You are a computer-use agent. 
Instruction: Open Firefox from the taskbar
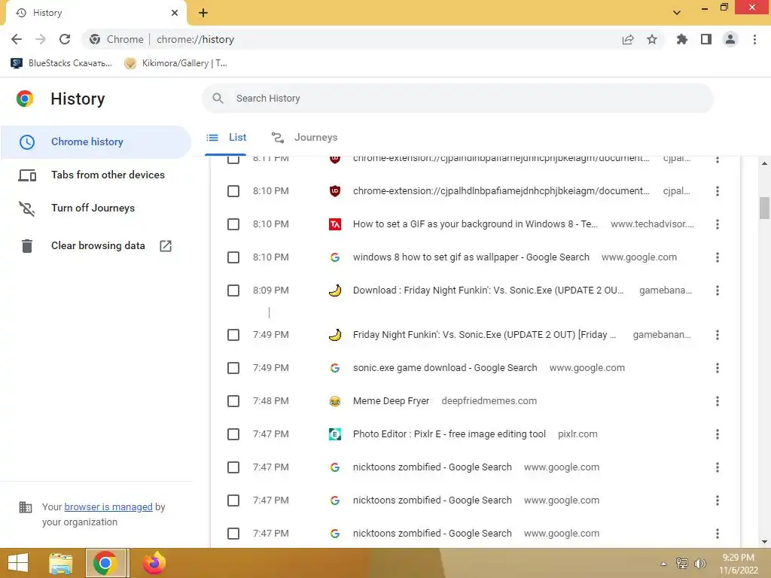[154, 563]
